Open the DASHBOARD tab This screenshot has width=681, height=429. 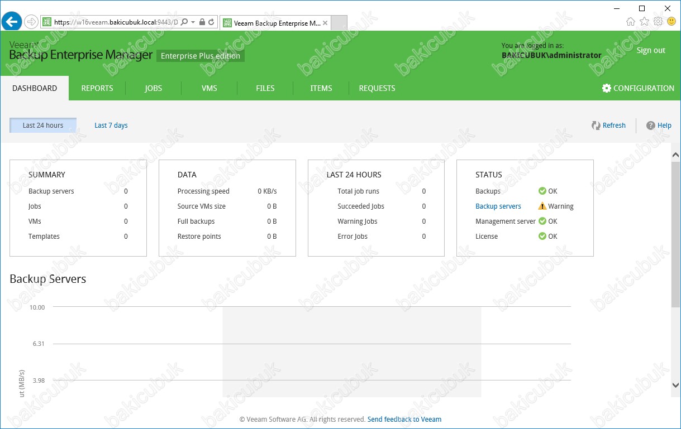point(35,88)
